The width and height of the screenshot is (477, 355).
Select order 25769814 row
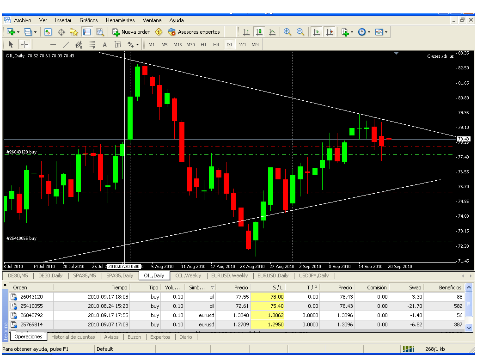click(237, 324)
